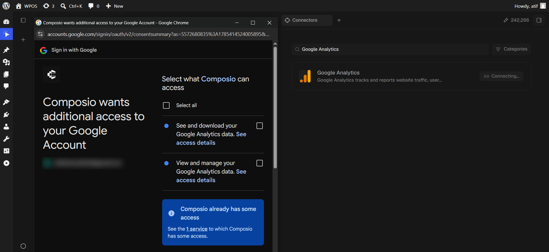Click the Connecting... button
549x252 pixels.
[x=502, y=76]
